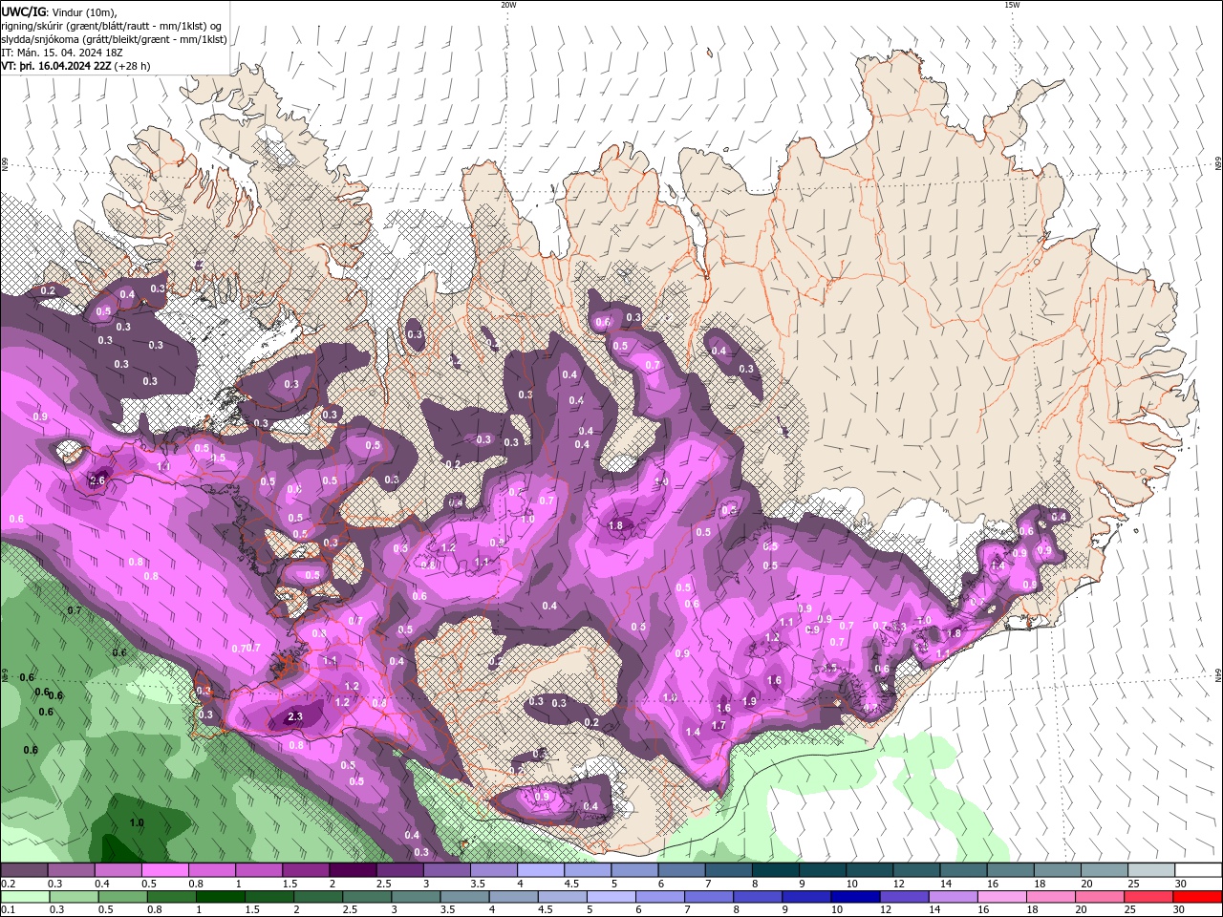Viewport: 1223px width, 917px height.
Task: Click the 'slydda/snjókoma (grátt/bleikt/grænt - mm/1klst)' line
Action: (114, 39)
